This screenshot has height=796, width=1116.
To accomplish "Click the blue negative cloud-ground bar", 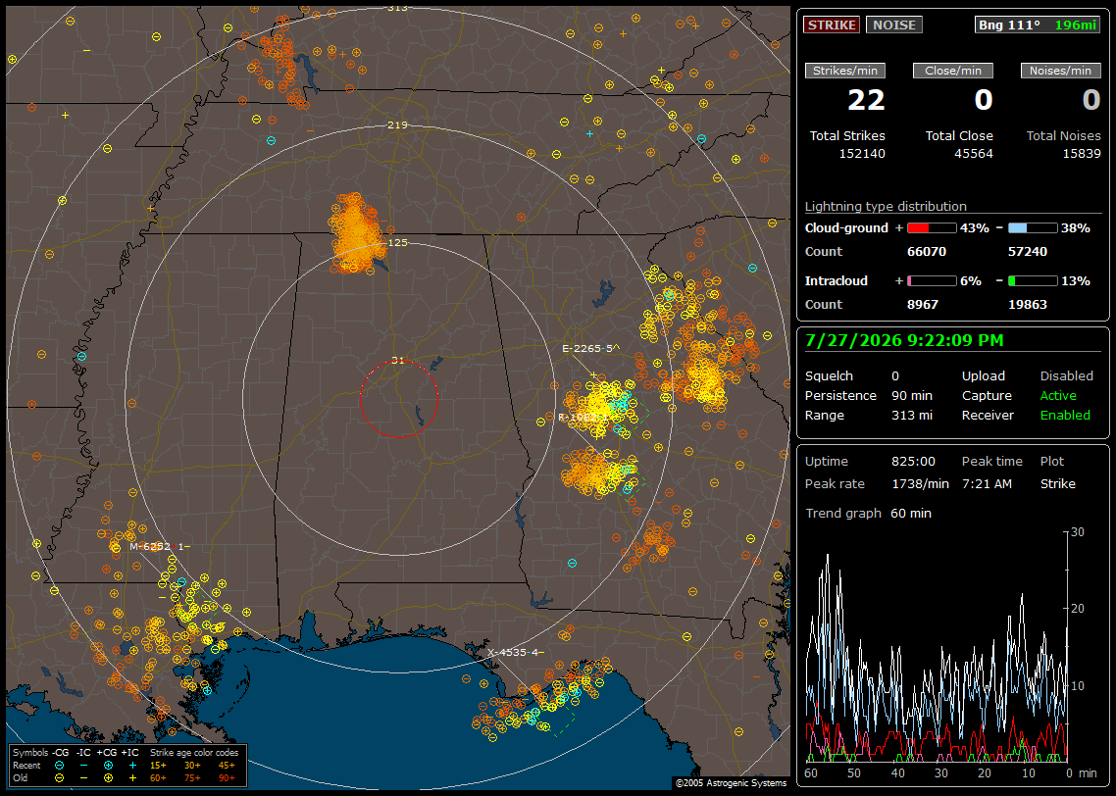I will click(1033, 228).
